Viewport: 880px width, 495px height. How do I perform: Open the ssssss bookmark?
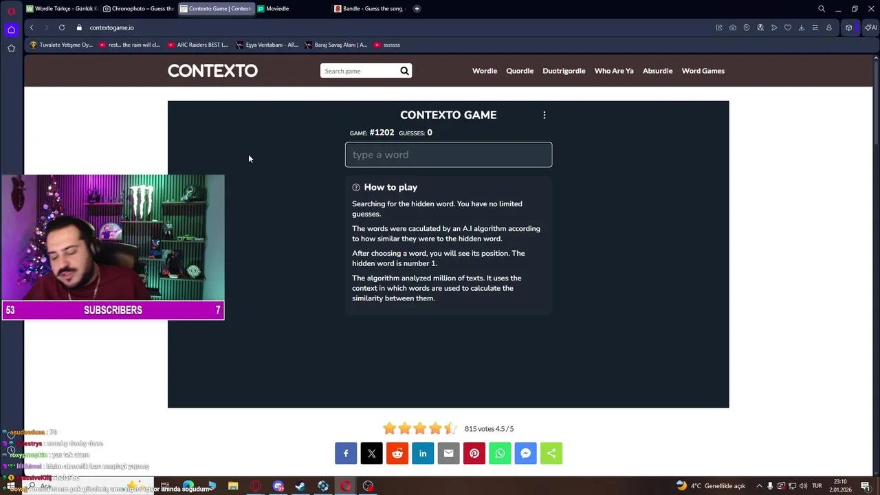click(387, 45)
